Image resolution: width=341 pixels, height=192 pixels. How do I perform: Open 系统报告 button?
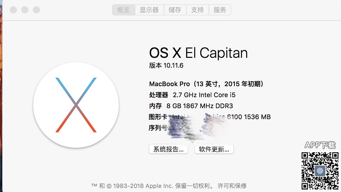point(168,149)
